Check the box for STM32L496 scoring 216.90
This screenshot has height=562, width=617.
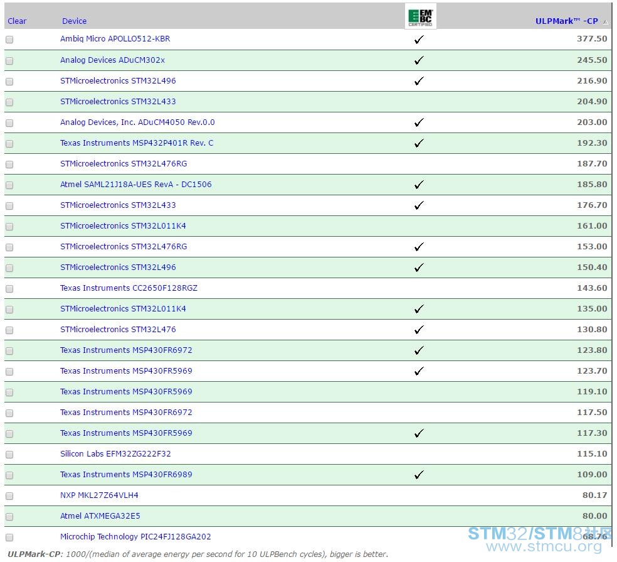click(9, 82)
